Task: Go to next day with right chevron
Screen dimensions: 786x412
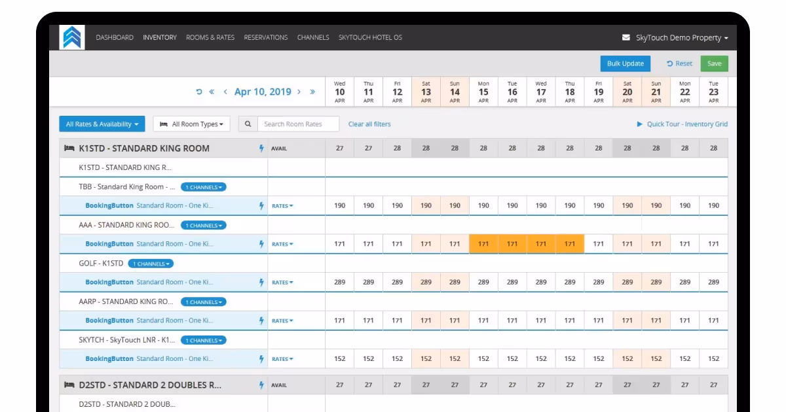Action: point(299,92)
